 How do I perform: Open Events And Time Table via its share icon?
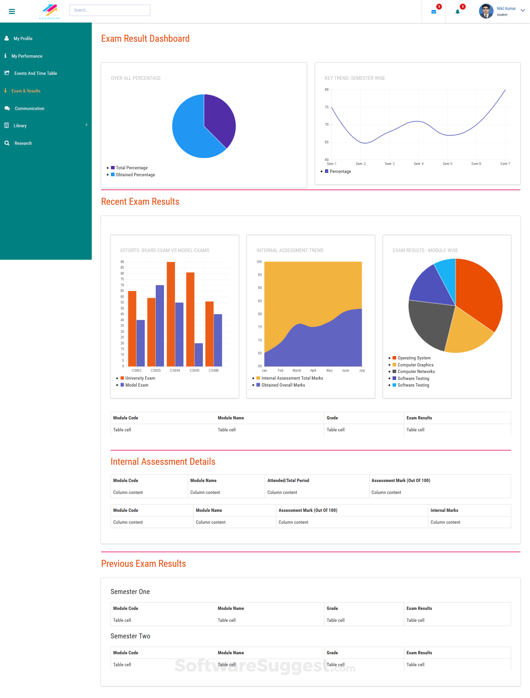click(6, 73)
